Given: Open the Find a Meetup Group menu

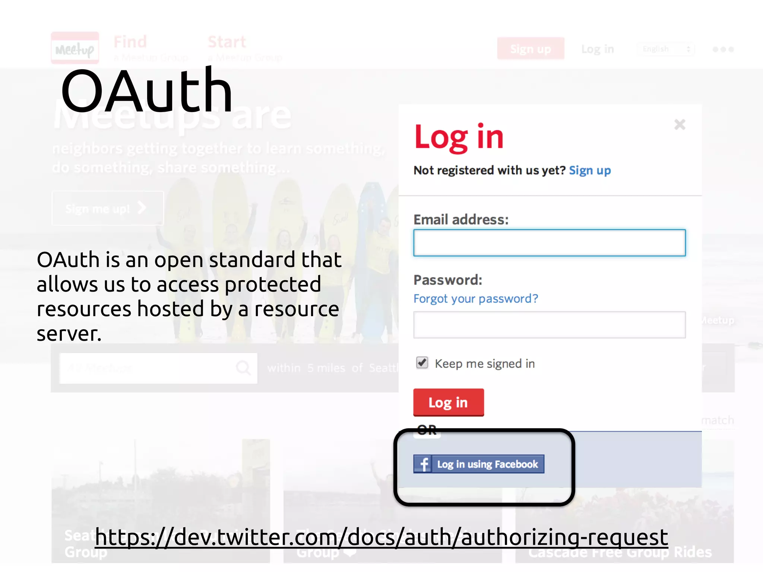Looking at the screenshot, I should 151,48.
